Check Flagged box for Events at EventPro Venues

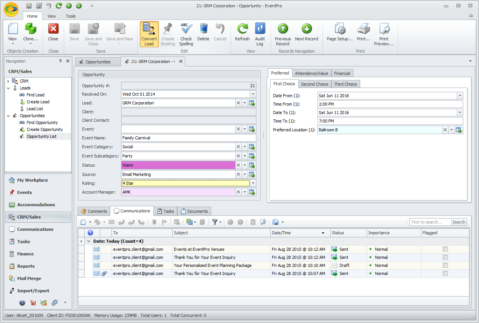[x=445, y=249]
